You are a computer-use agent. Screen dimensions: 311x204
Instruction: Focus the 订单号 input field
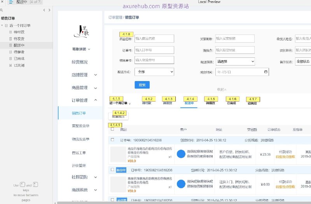154,50
